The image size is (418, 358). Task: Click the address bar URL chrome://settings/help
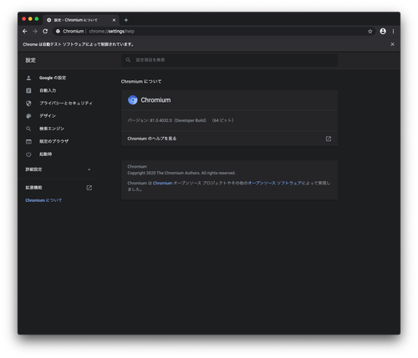tap(112, 32)
